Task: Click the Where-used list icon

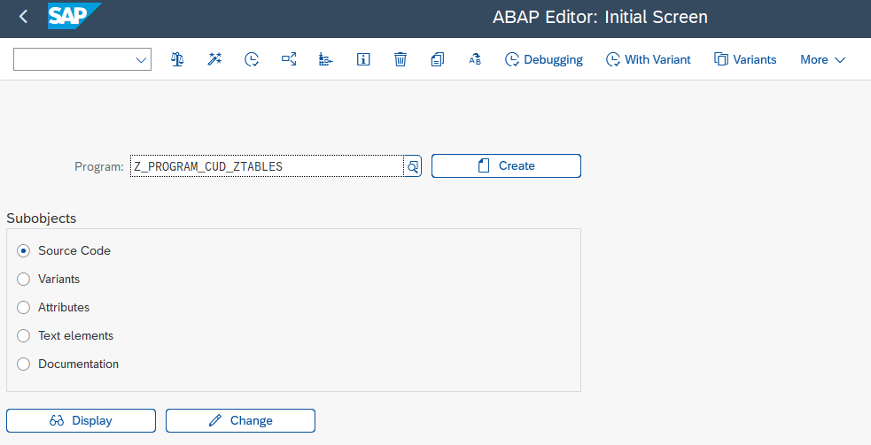Action: (289, 59)
